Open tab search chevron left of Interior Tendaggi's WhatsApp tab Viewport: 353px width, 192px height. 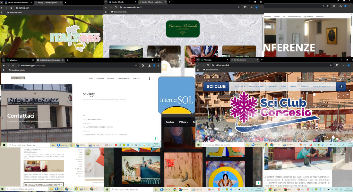coord(3,60)
